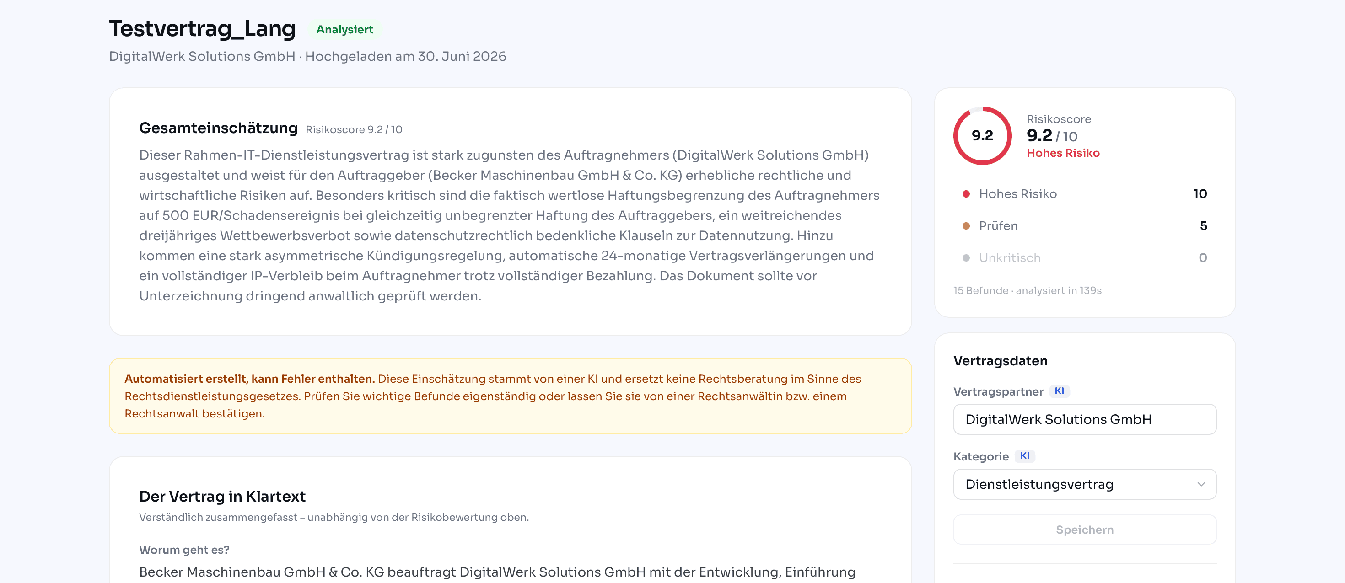The width and height of the screenshot is (1345, 583).
Task: Click the orange dot beside Prüfen
Action: [x=966, y=226]
